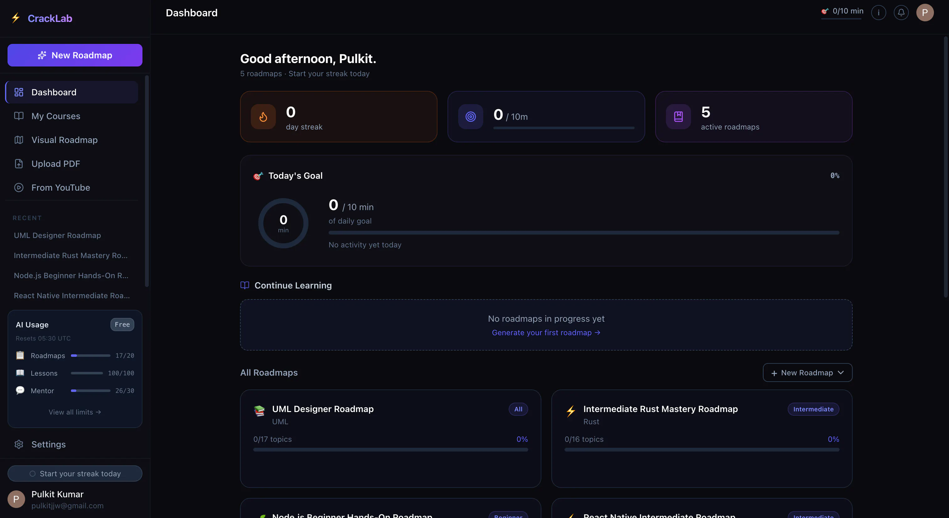Click the clipboard icon next to Roadmaps usage
Viewport: 949px width, 518px height.
coord(20,355)
